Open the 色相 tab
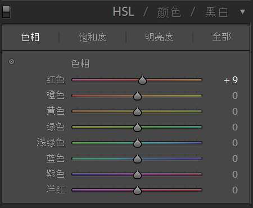The width and height of the screenshot is (253, 208). tap(30, 37)
